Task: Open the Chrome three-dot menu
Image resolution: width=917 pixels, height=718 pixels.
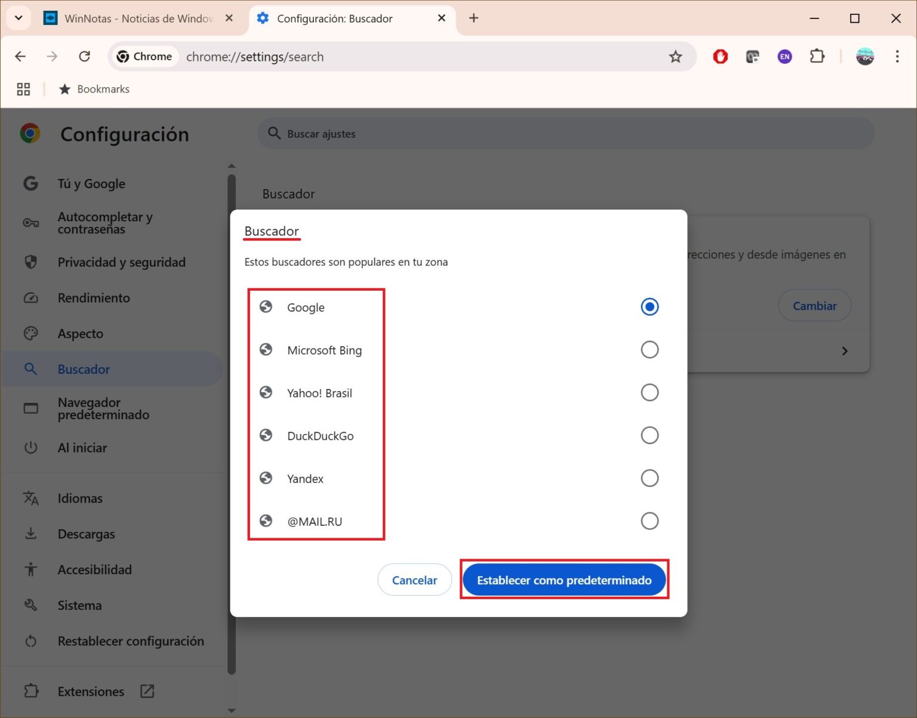Action: click(x=897, y=56)
